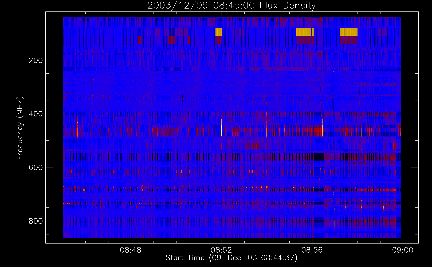432x267 pixels.
Task: Click the 800 frequency tick label
Action: [36, 221]
